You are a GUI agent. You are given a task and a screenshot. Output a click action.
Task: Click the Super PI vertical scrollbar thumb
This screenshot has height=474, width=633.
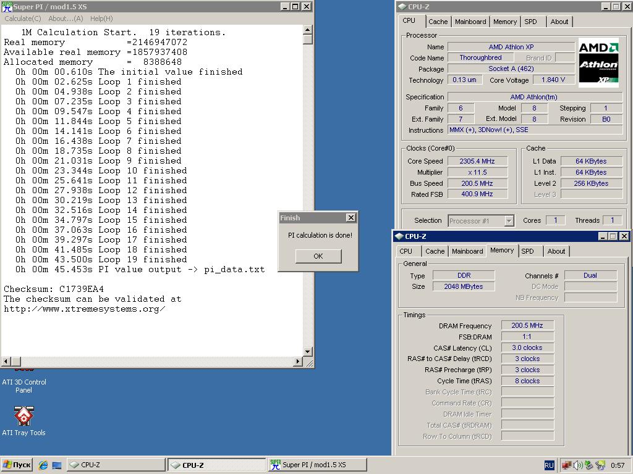[x=307, y=39]
